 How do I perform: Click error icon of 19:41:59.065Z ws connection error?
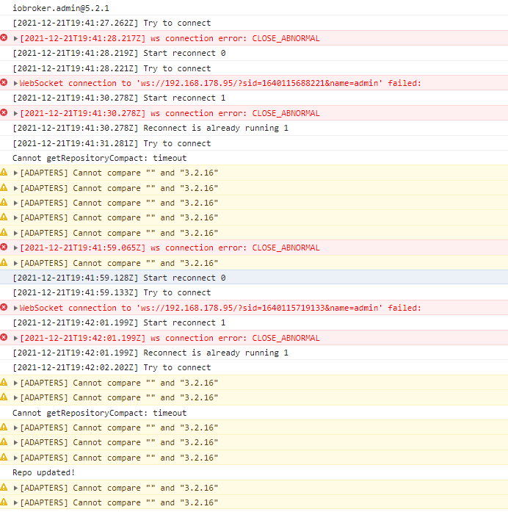(x=4, y=247)
